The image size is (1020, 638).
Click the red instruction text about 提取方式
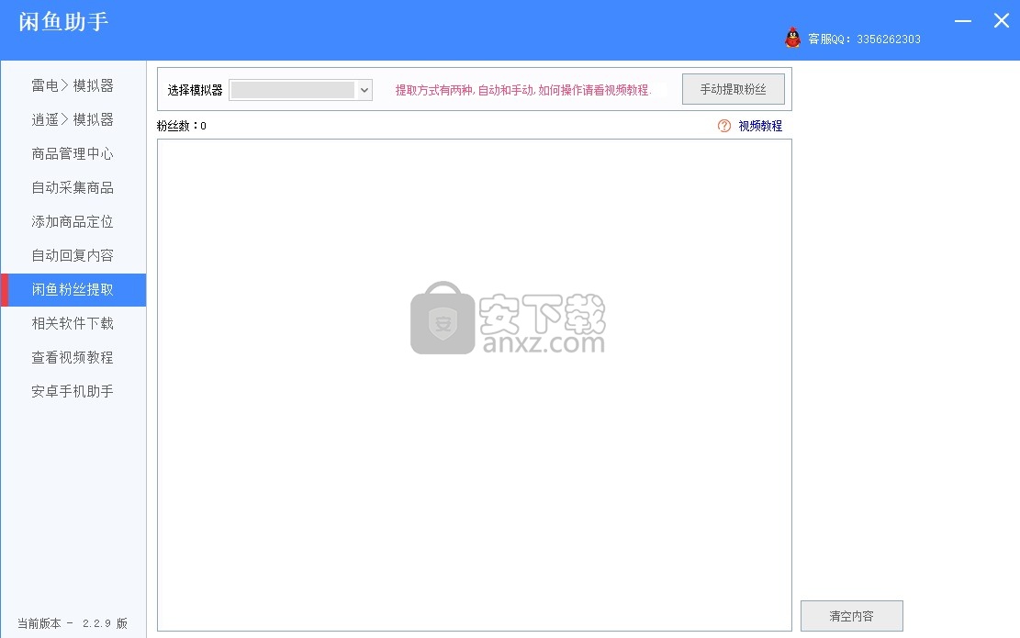[523, 90]
